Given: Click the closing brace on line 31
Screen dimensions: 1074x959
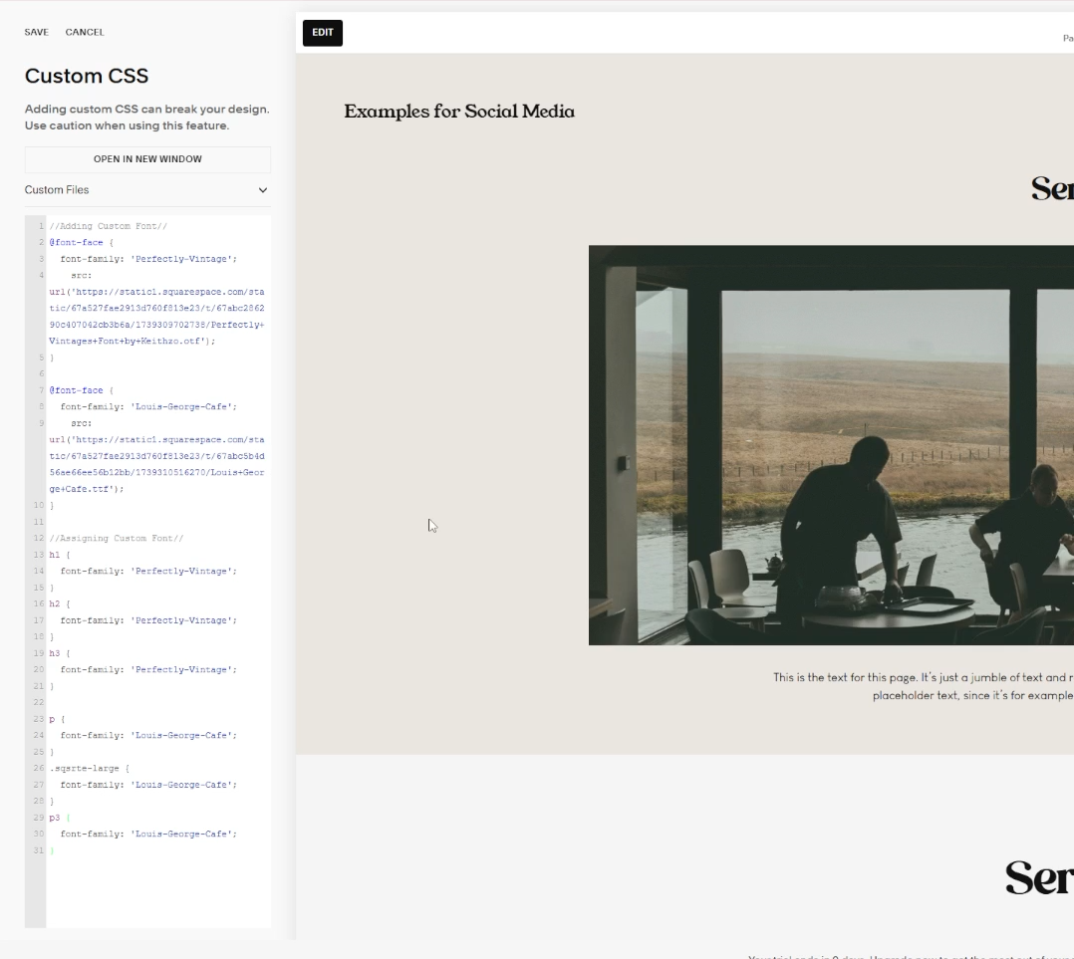Looking at the screenshot, I should (x=52, y=850).
